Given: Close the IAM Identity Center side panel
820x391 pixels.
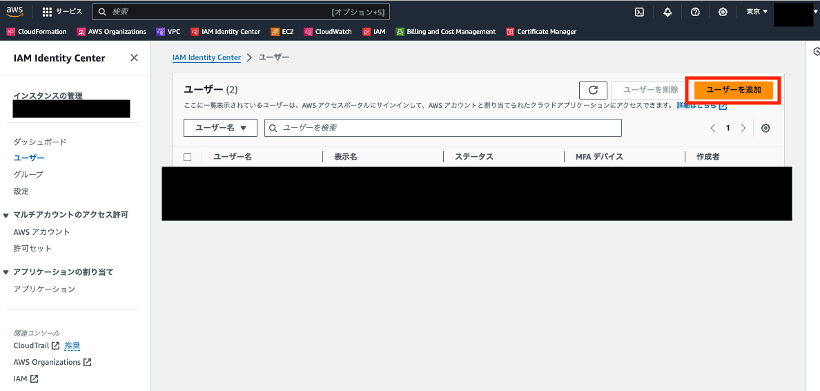Looking at the screenshot, I should (x=134, y=57).
